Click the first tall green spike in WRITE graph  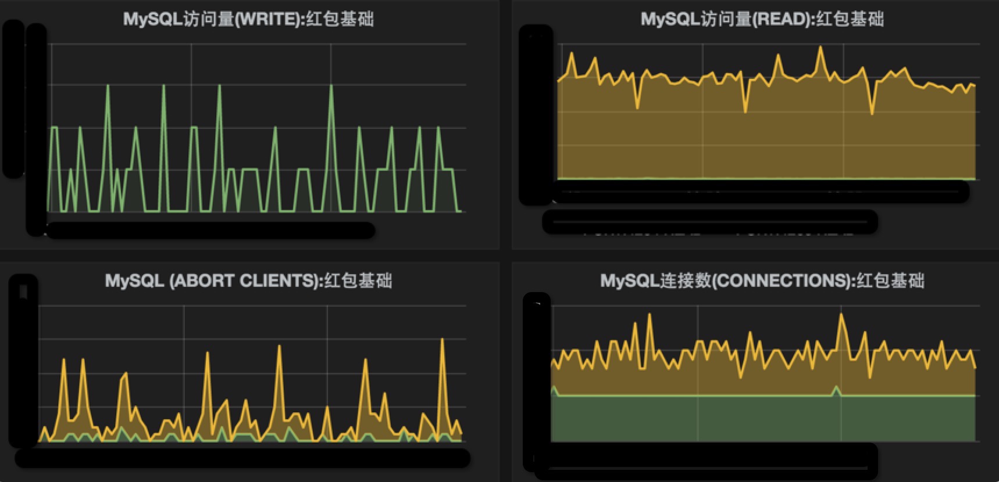(x=108, y=86)
